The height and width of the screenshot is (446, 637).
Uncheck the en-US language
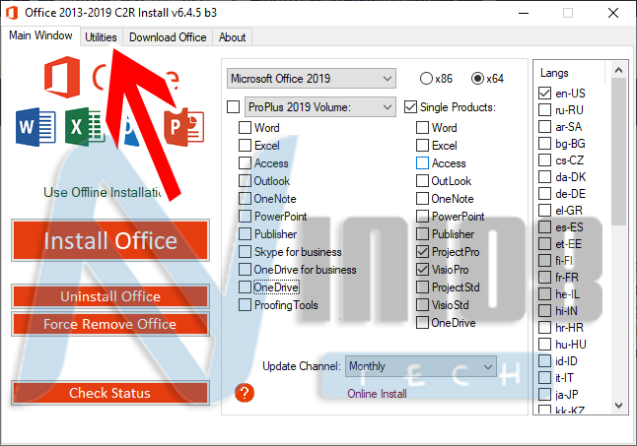click(x=544, y=93)
